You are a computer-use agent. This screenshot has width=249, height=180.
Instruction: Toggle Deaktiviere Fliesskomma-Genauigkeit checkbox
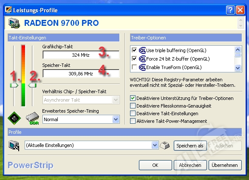133,105
